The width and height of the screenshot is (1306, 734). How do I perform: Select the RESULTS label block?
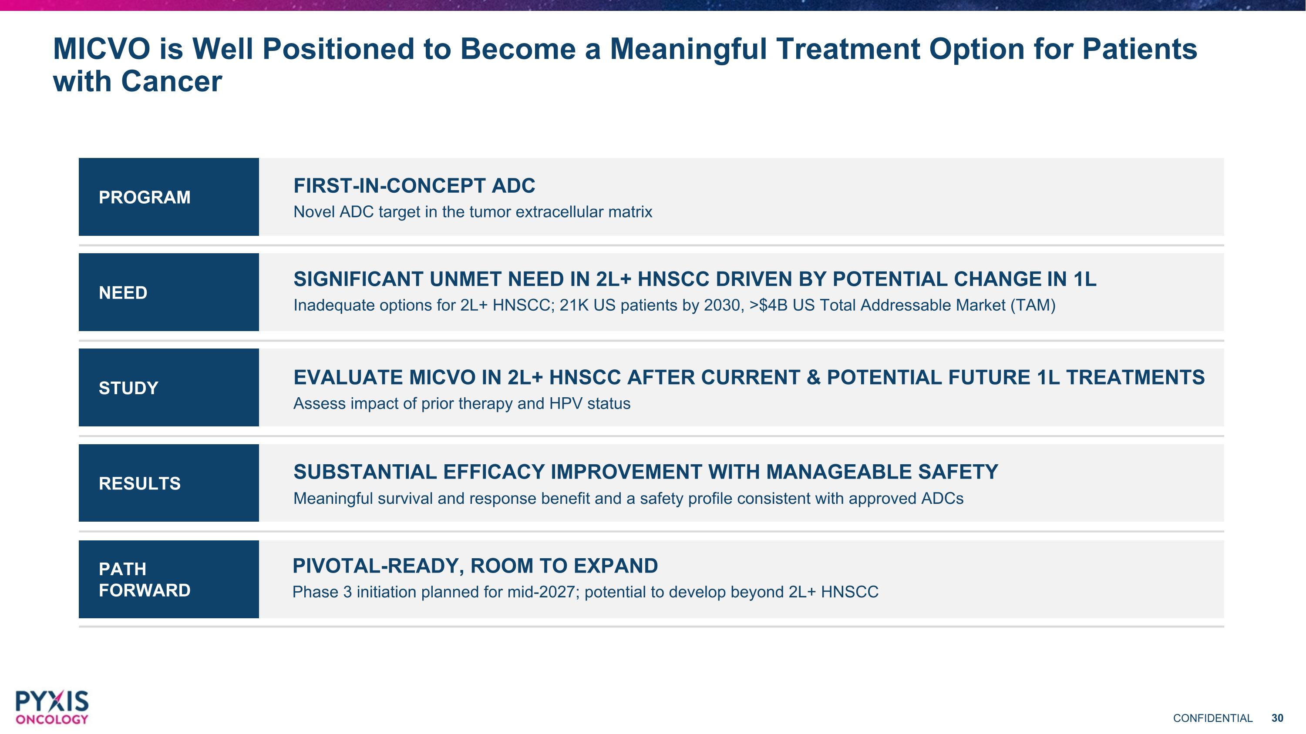(x=169, y=483)
